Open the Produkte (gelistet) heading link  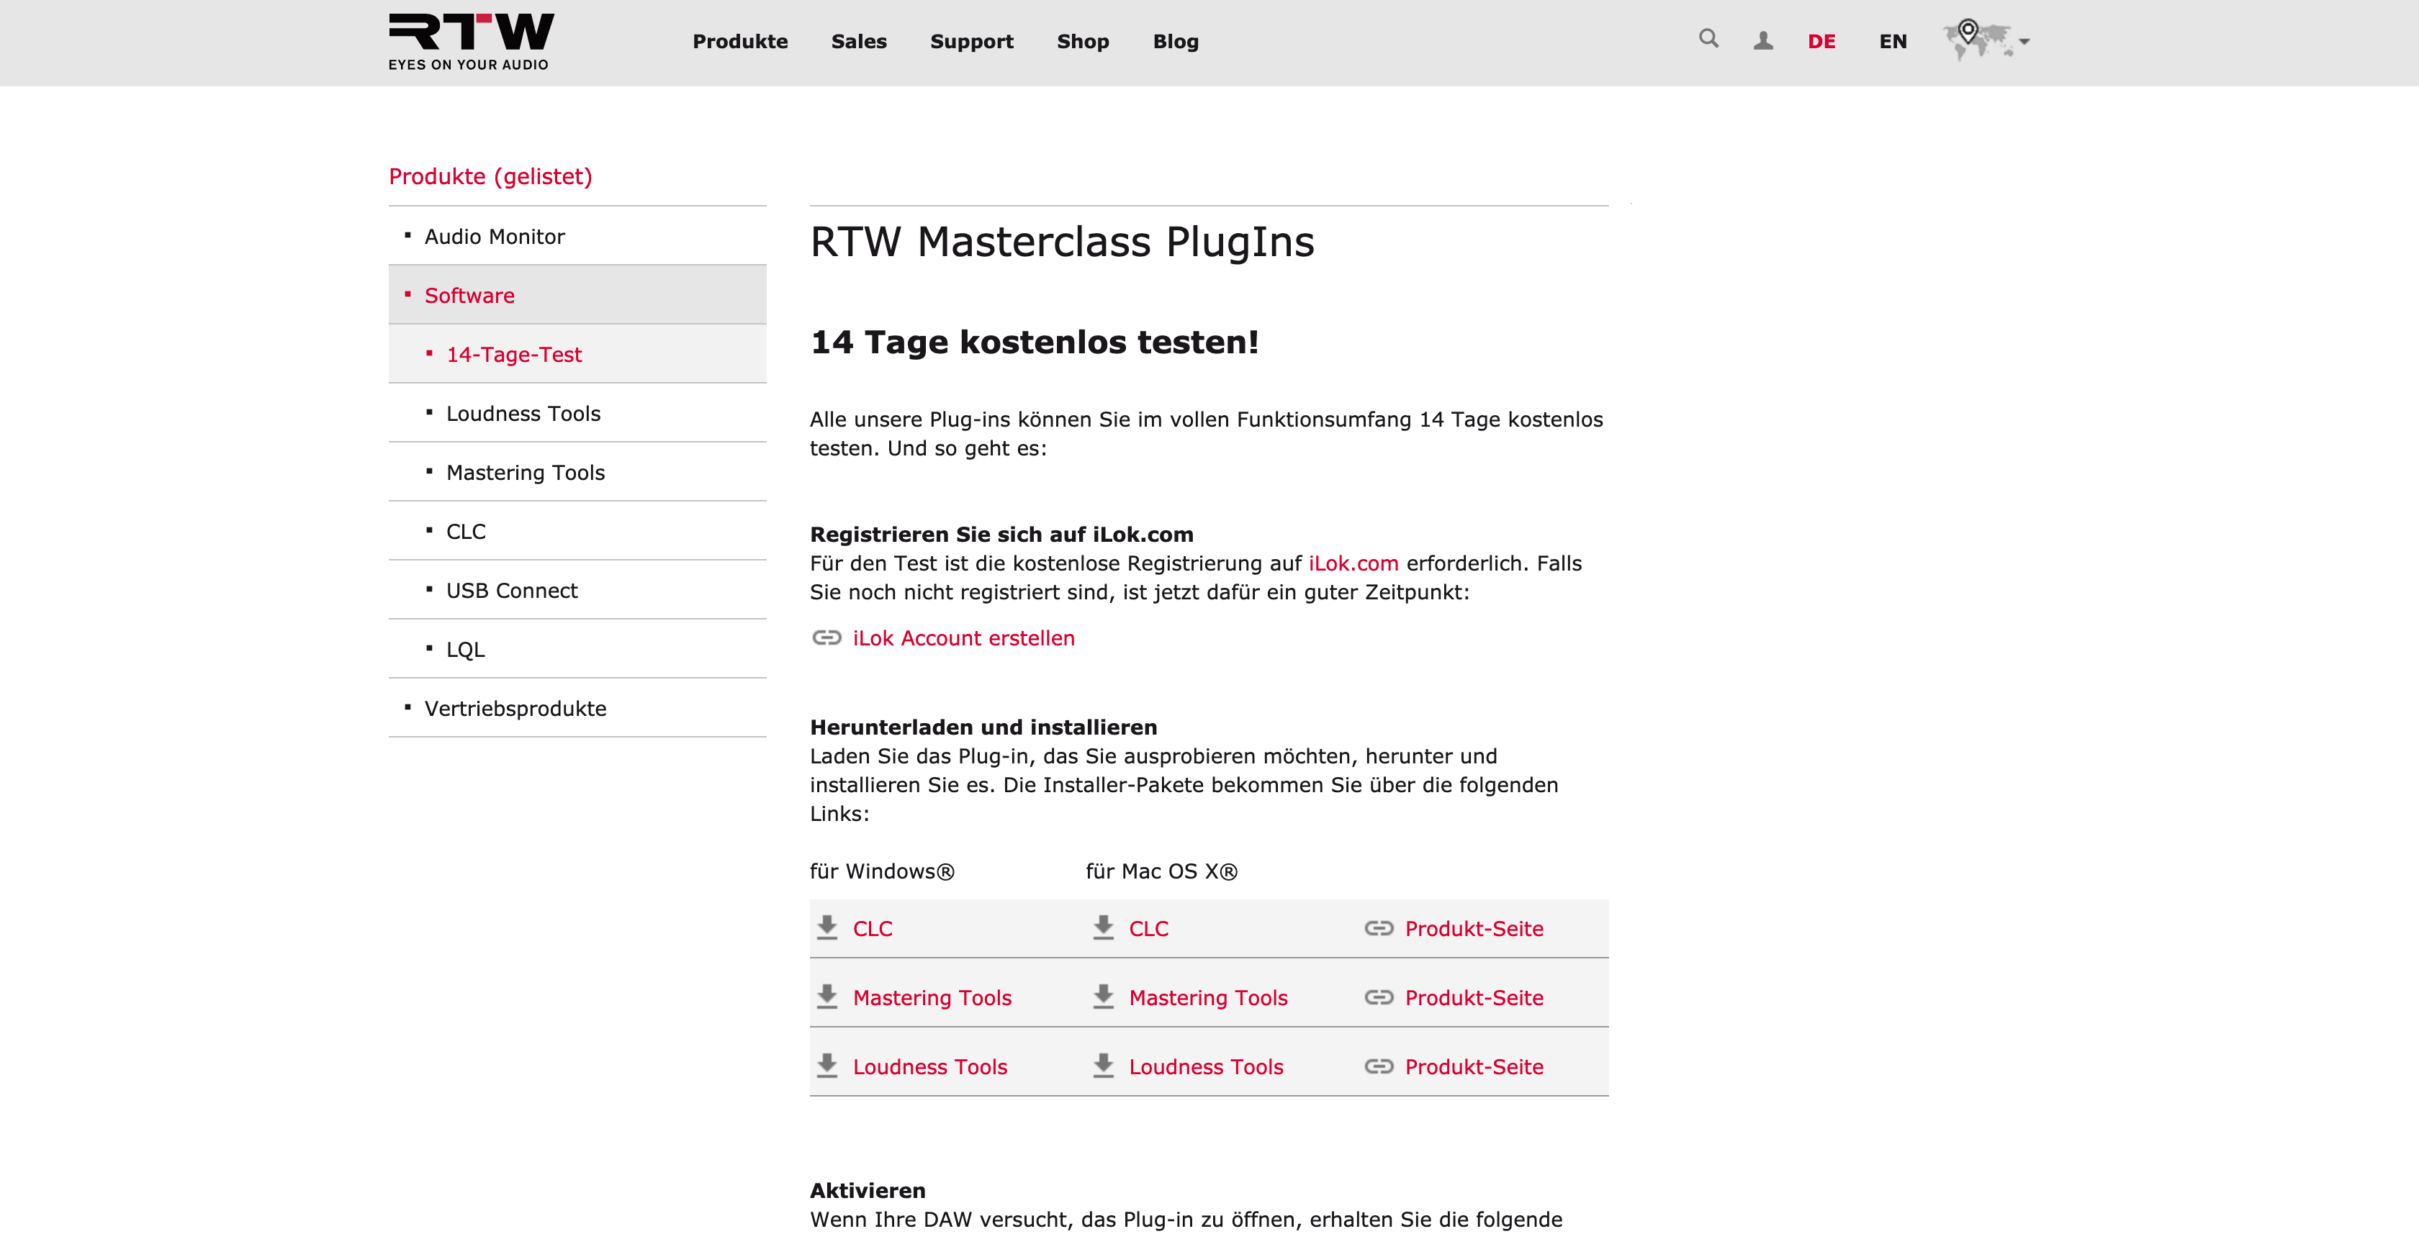490,176
